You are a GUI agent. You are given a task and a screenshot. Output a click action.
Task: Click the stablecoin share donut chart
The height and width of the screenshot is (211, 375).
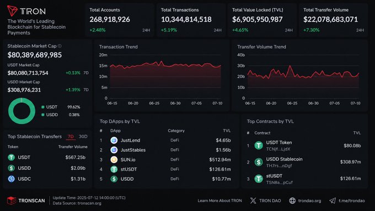(22, 111)
